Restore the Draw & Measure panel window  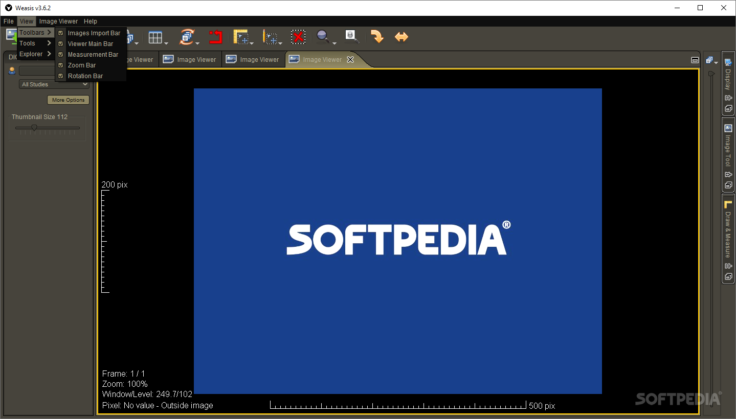tap(728, 276)
